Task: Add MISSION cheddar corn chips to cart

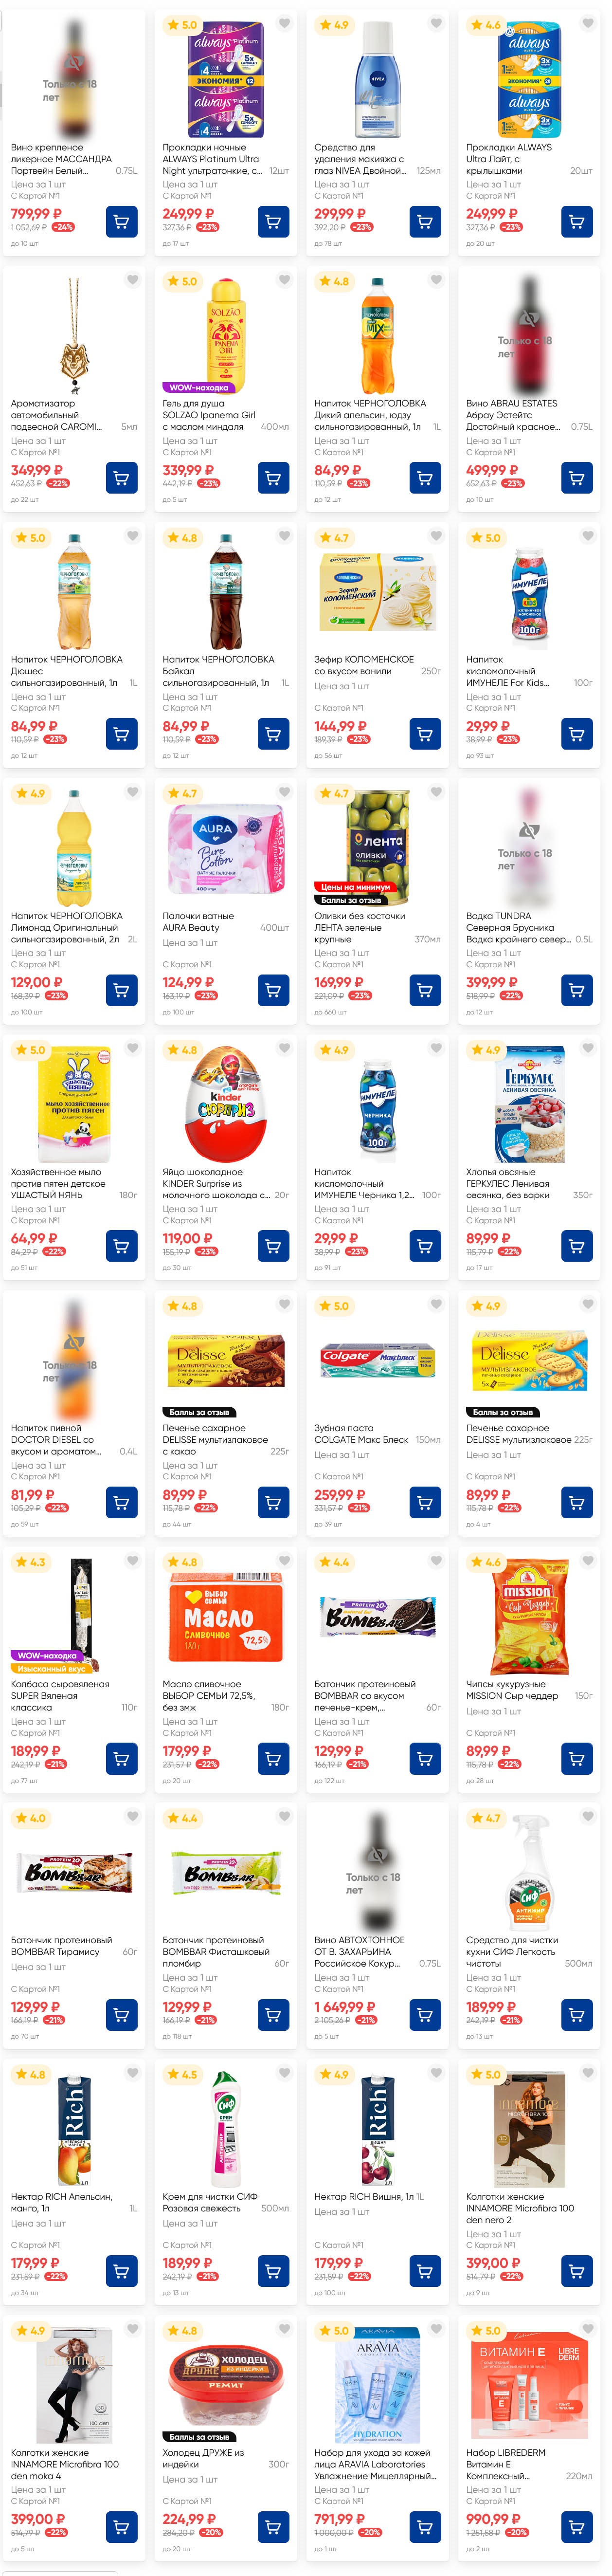Action: pos(576,1758)
